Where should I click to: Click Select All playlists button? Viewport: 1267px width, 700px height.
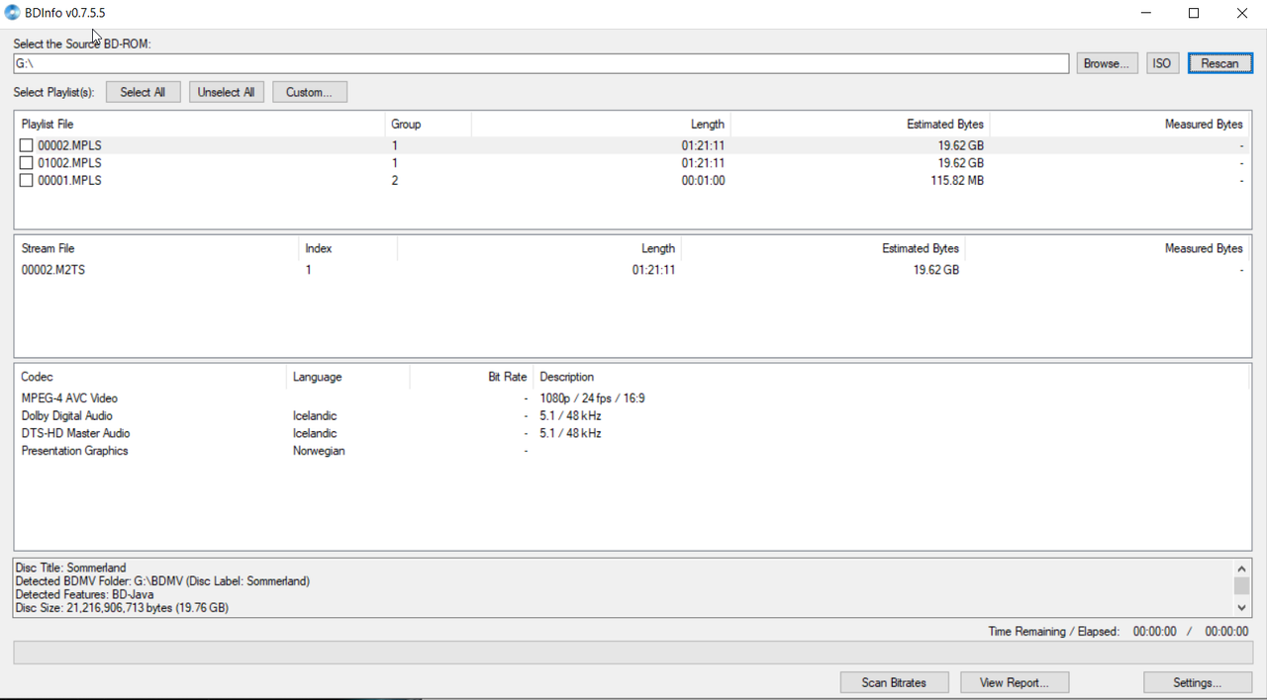pyautogui.click(x=143, y=92)
